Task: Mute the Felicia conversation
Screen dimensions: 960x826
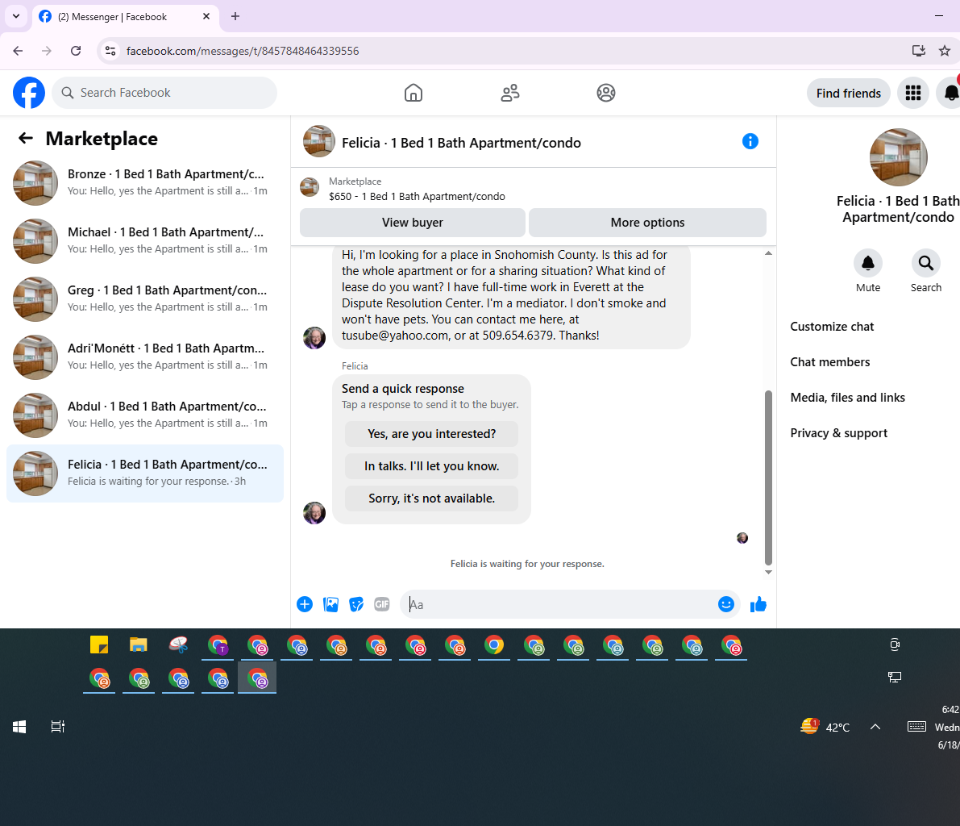Action: [867, 264]
